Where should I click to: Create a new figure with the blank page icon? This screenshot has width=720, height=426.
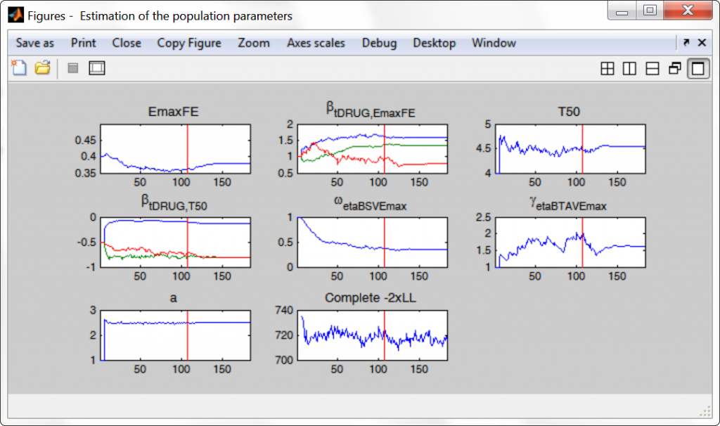tap(20, 67)
